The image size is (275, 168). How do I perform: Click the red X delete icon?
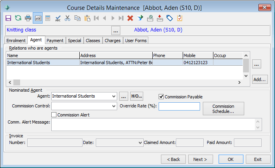130,18
